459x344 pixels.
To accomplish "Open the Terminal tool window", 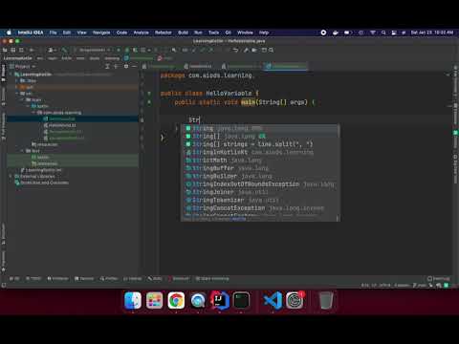I will [x=84, y=278].
